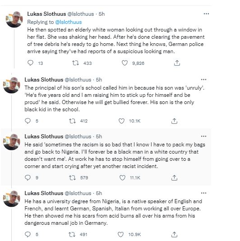The width and height of the screenshot is (240, 241).
Task: Open more options on the first tweet
Action: coord(206,14)
